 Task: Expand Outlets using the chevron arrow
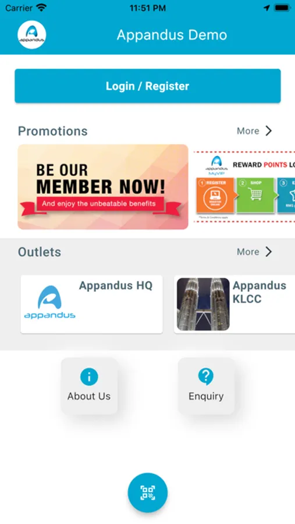tap(269, 252)
